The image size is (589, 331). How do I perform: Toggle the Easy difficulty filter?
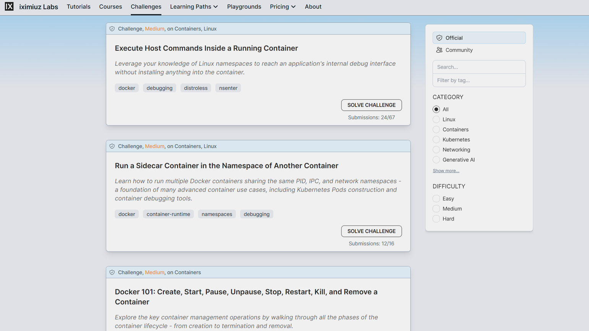(x=436, y=199)
